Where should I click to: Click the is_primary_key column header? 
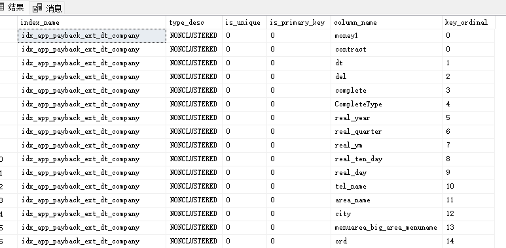pyautogui.click(x=299, y=23)
